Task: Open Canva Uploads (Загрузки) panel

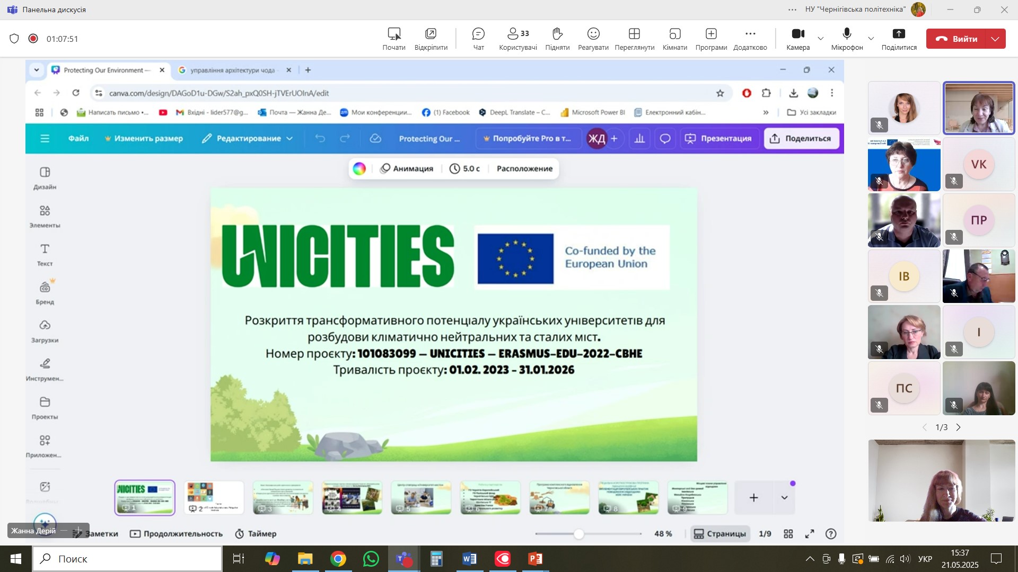Action: tap(45, 331)
